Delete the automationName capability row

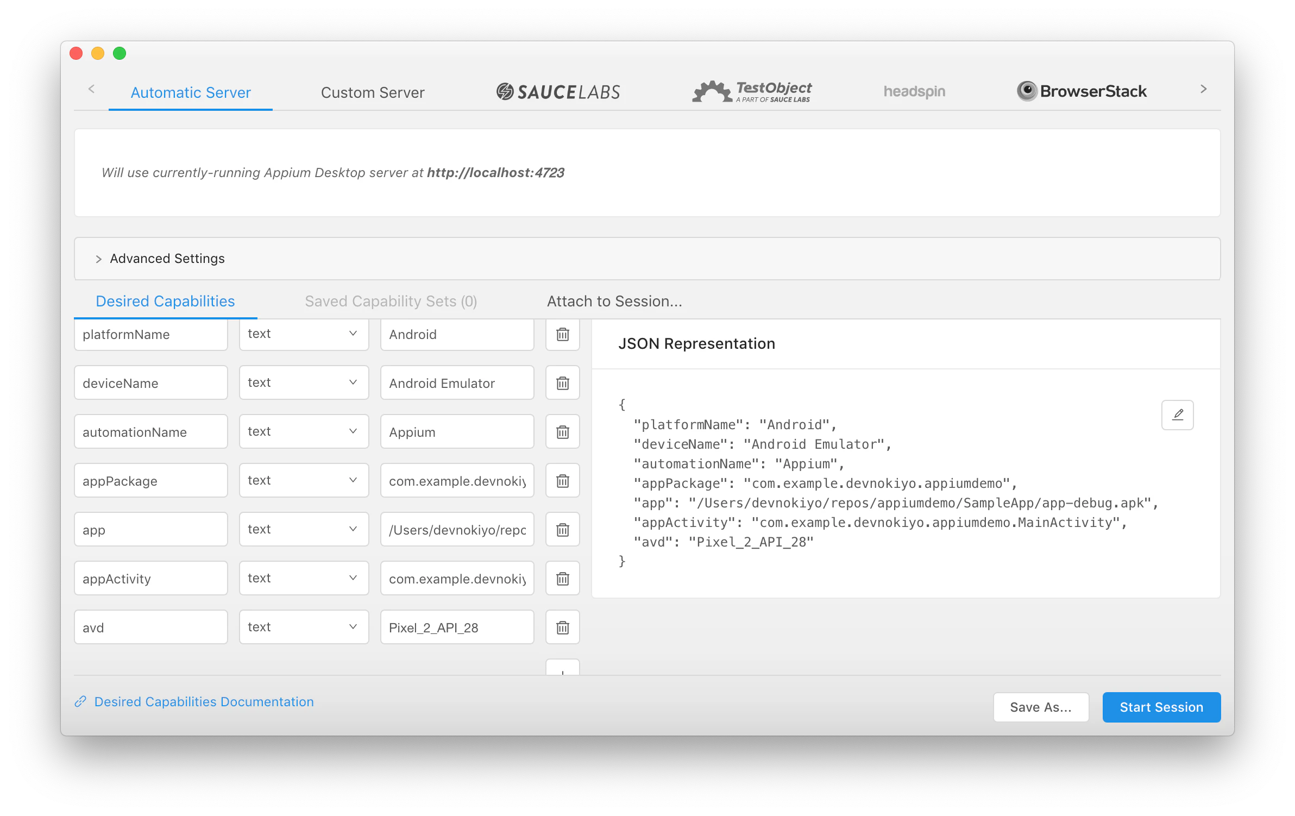tap(562, 432)
